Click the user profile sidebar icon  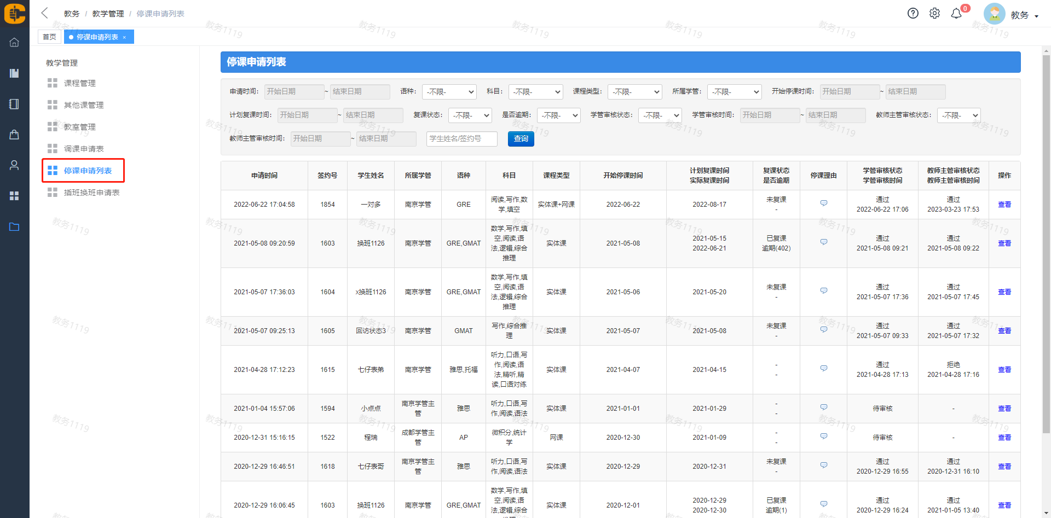point(14,165)
